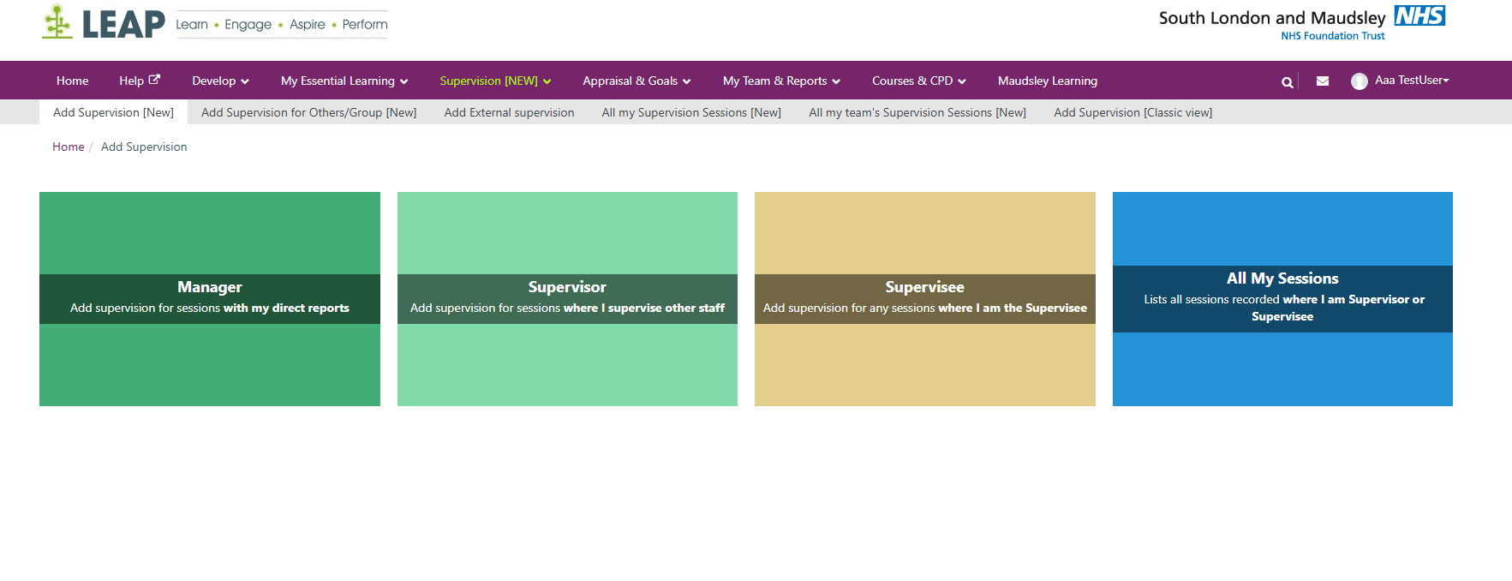Viewport: 1512px width, 581px height.
Task: Select the Add Supervision [New] tab
Action: pos(113,112)
